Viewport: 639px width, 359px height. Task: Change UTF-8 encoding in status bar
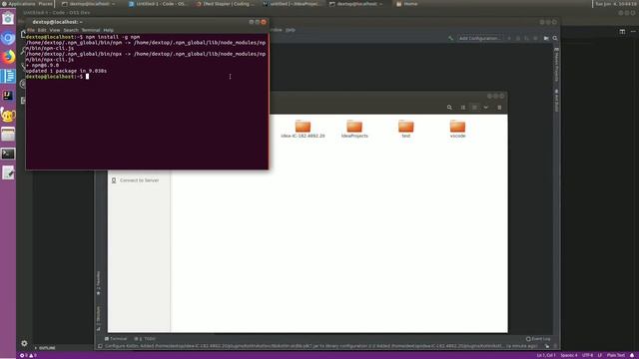pyautogui.click(x=587, y=355)
